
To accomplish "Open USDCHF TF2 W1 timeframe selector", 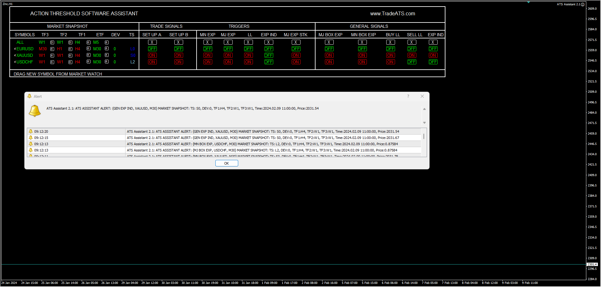I will click(70, 62).
